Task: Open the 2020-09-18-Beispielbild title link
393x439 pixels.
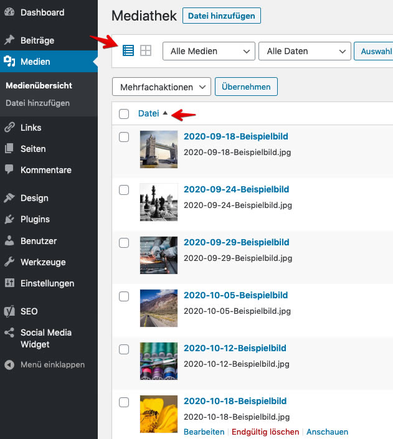Action: tap(236, 136)
